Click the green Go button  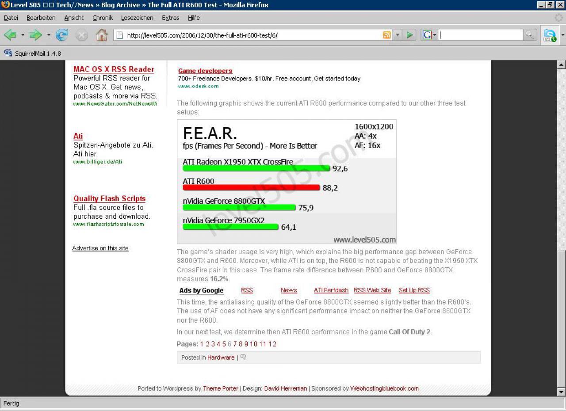point(409,35)
